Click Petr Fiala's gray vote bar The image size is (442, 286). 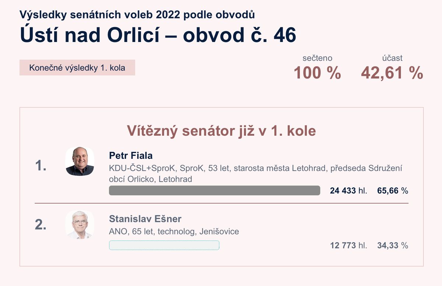[x=214, y=191]
